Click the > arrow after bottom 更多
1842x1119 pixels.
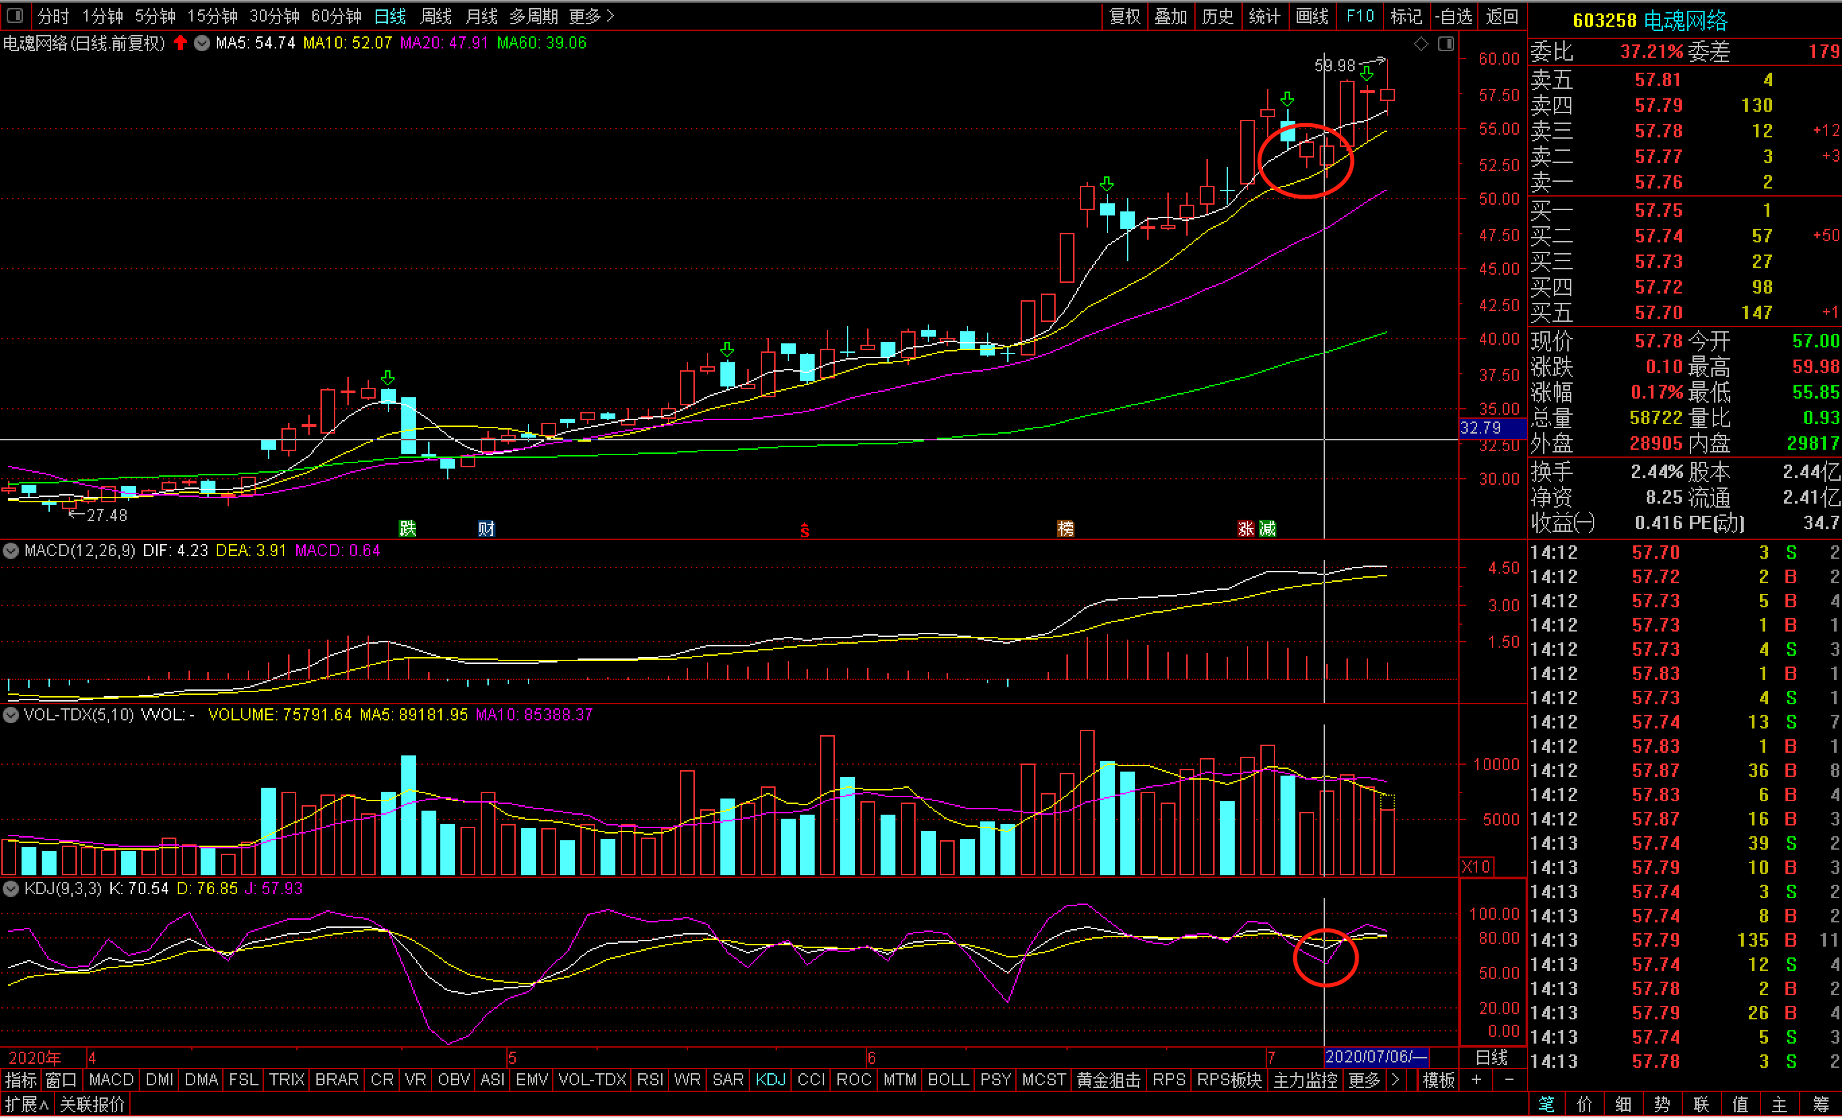click(x=1395, y=1081)
